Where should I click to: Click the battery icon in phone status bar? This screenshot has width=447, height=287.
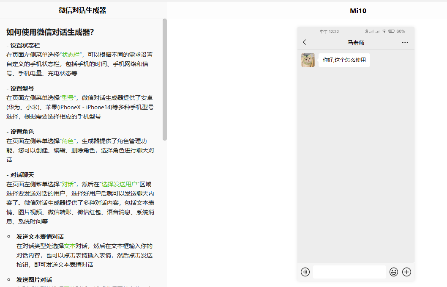pos(391,31)
